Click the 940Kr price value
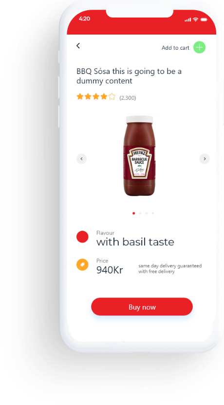Viewport: 224px width, 405px height. [110, 270]
